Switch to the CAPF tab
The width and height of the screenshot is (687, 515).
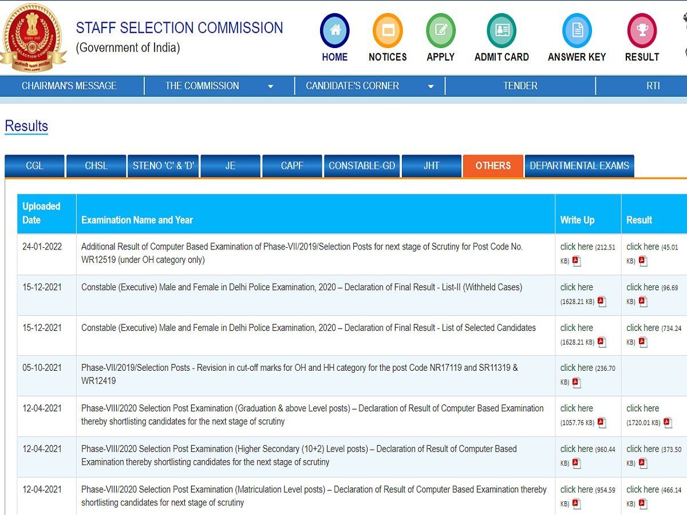tap(292, 166)
